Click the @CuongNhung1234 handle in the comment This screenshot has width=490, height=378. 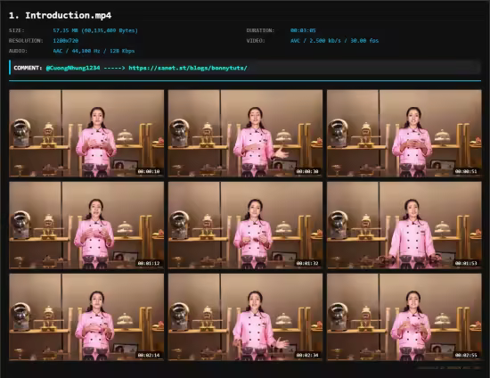[73, 68]
